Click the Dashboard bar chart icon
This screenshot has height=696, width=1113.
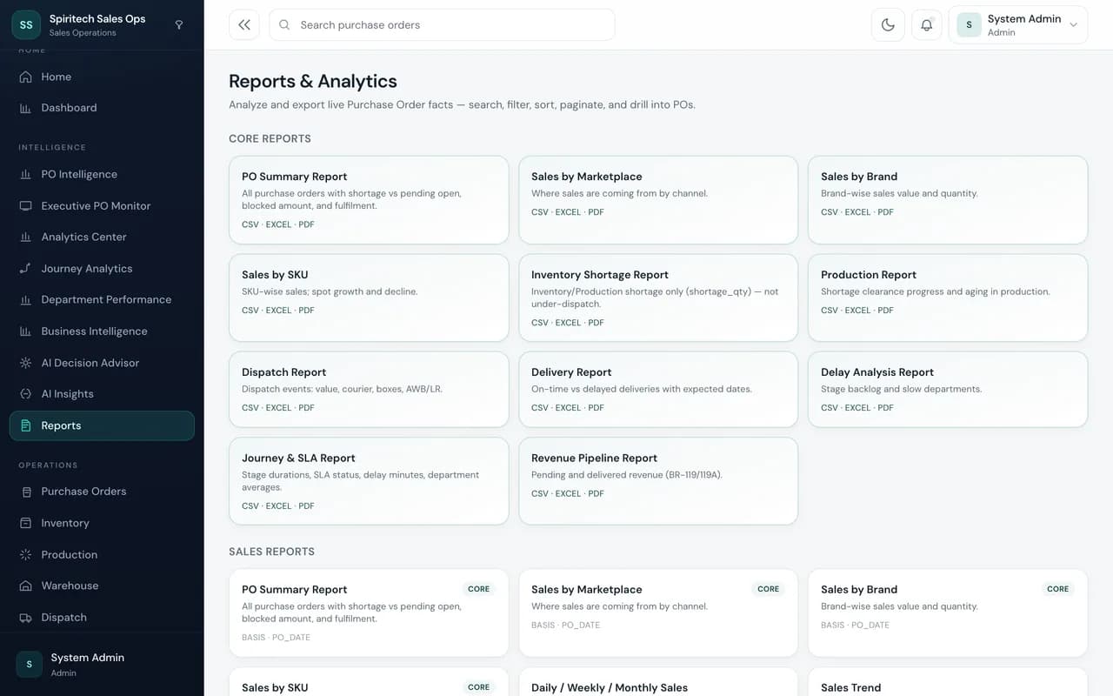(25, 108)
